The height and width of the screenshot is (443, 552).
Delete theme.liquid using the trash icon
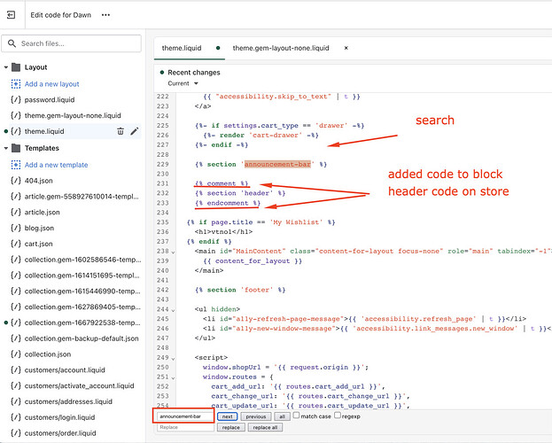coord(121,131)
